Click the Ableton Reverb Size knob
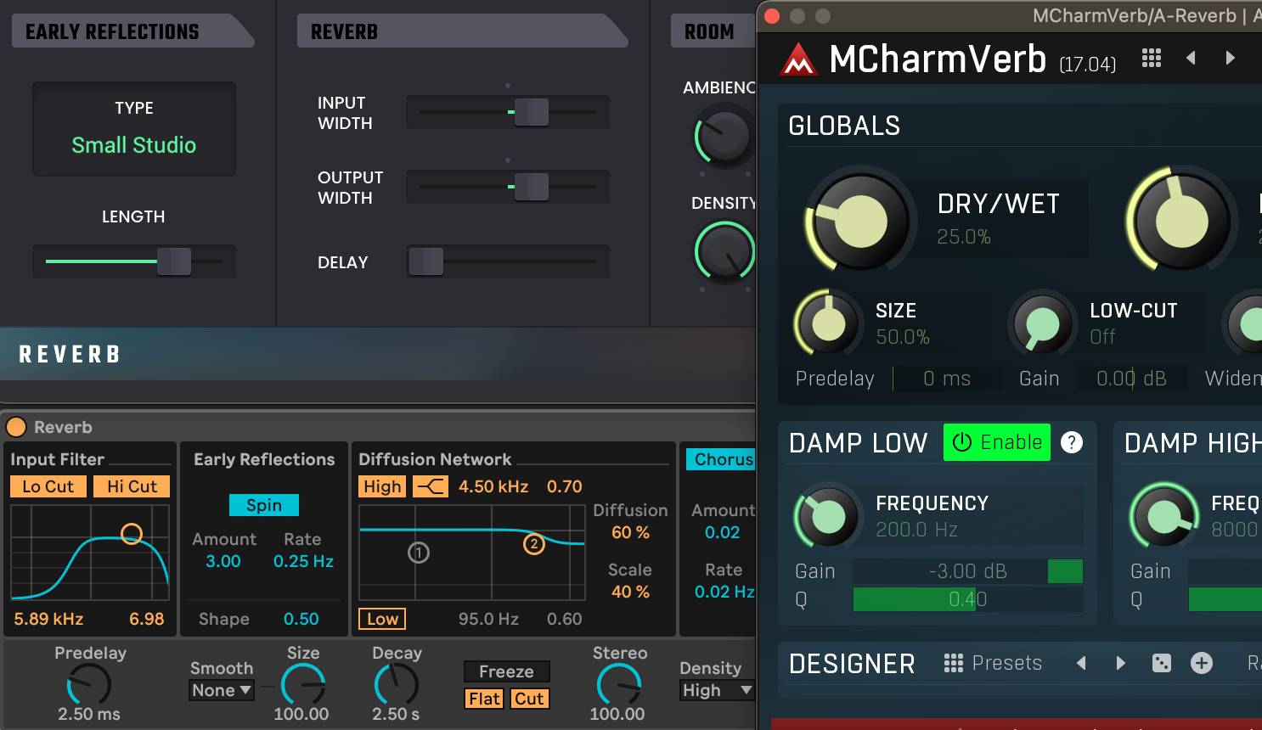The width and height of the screenshot is (1262, 730). (x=303, y=684)
